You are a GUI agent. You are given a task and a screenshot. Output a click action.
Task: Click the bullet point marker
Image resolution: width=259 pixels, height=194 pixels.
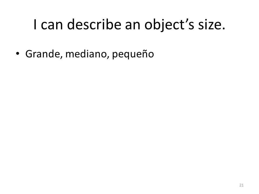tap(18, 54)
